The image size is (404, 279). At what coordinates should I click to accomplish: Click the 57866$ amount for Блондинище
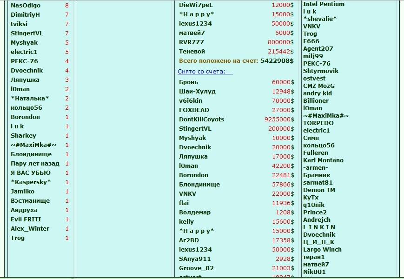tap(283, 184)
